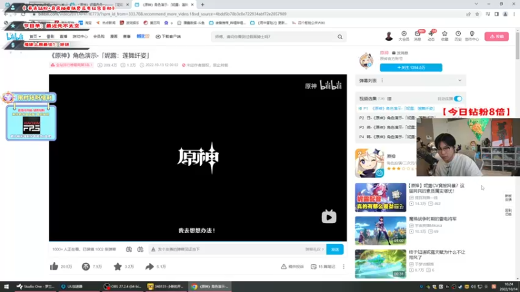Click the uploader avatar image
This screenshot has width=520, height=292.
367,60
